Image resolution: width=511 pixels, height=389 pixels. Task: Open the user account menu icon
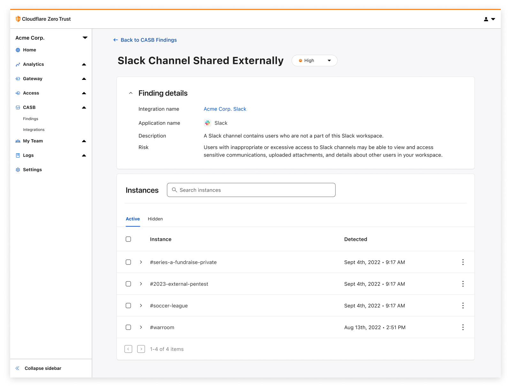[x=486, y=19]
